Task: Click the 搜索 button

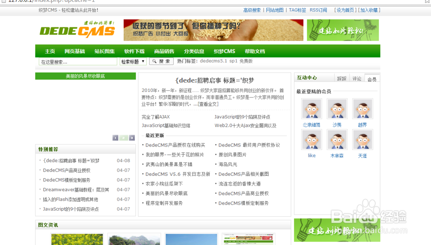Action: [161, 61]
